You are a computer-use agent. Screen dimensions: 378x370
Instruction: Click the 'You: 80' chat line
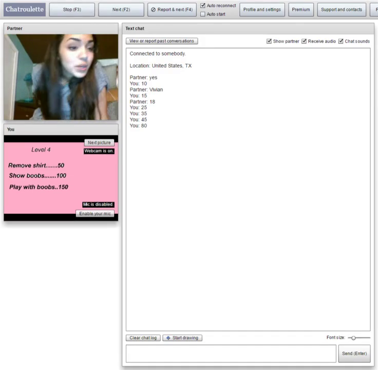138,125
